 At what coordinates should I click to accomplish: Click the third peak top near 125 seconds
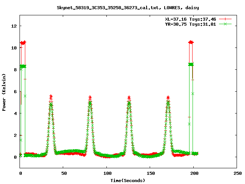coord(129,97)
